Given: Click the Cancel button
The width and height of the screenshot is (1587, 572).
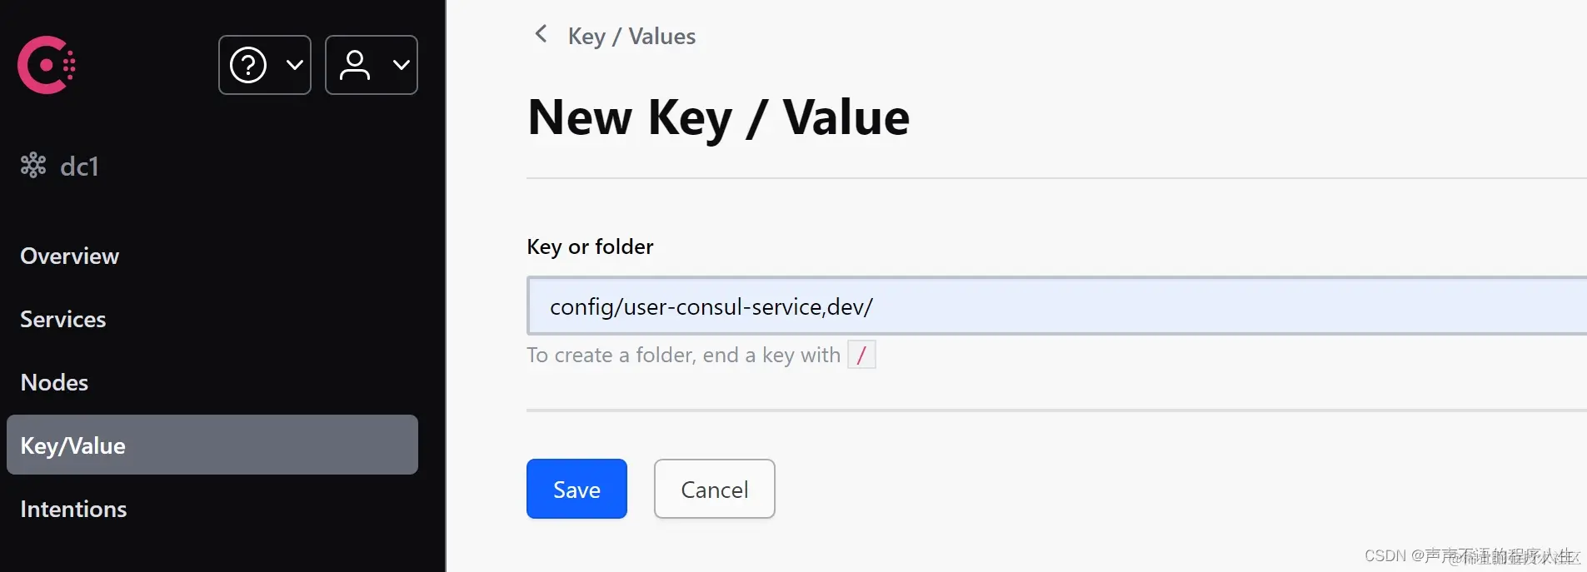Looking at the screenshot, I should click(x=714, y=489).
